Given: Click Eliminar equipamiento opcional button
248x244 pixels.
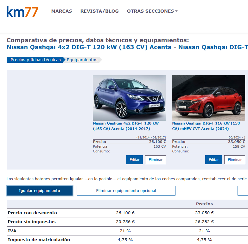Looking at the screenshot, I should (126, 191).
